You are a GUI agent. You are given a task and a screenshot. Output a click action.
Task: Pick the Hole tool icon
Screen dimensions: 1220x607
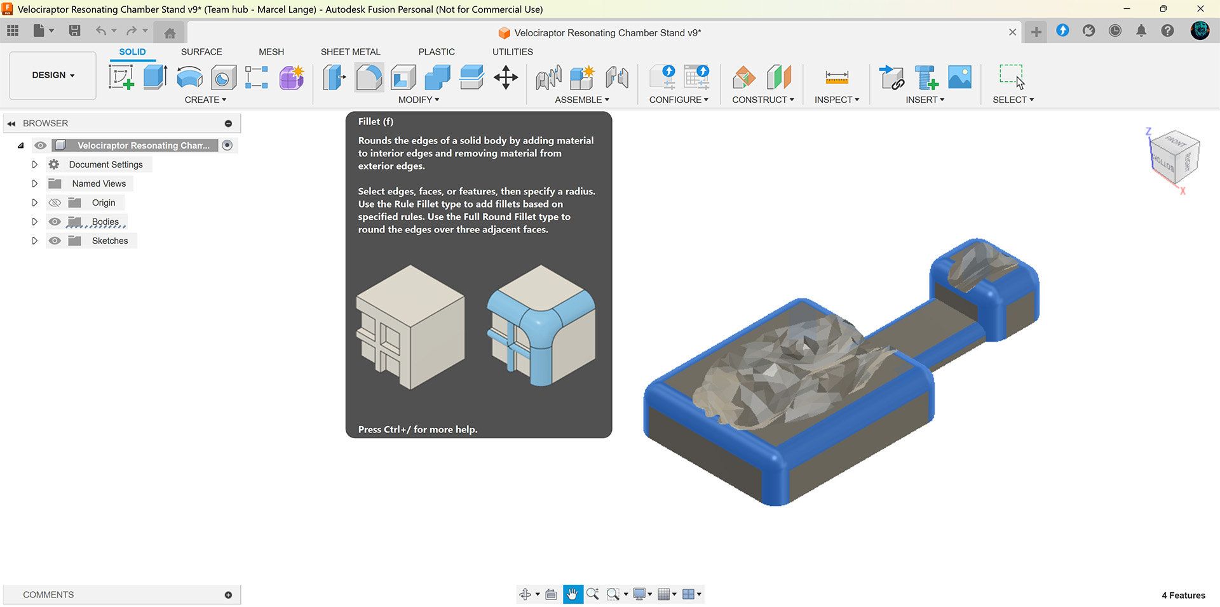tap(224, 77)
